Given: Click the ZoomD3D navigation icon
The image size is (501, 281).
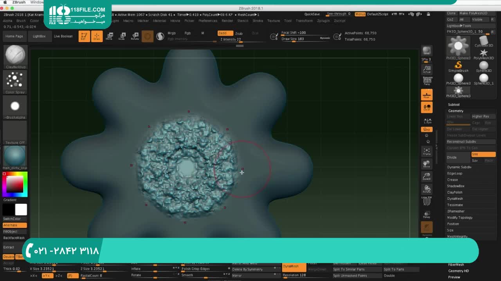Looking at the screenshot, I should click(427, 176).
